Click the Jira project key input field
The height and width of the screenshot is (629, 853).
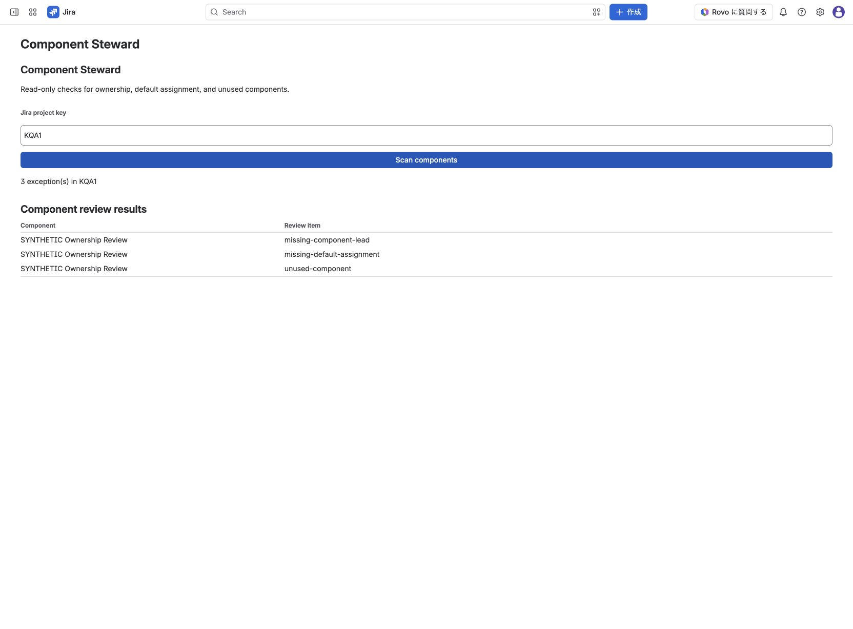[426, 135]
